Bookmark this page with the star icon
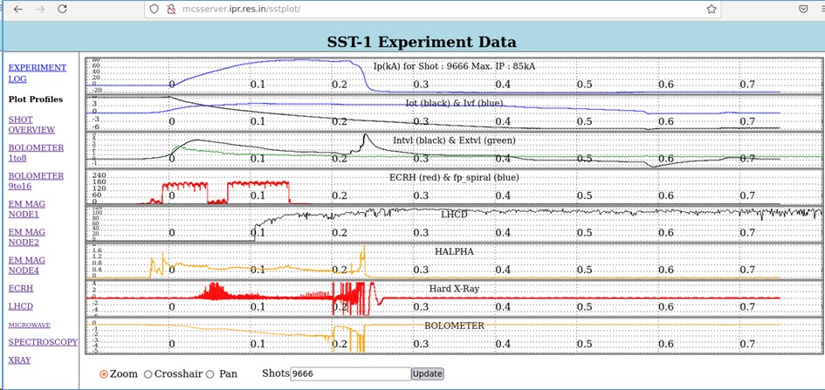Image resolution: width=825 pixels, height=390 pixels. point(712,9)
